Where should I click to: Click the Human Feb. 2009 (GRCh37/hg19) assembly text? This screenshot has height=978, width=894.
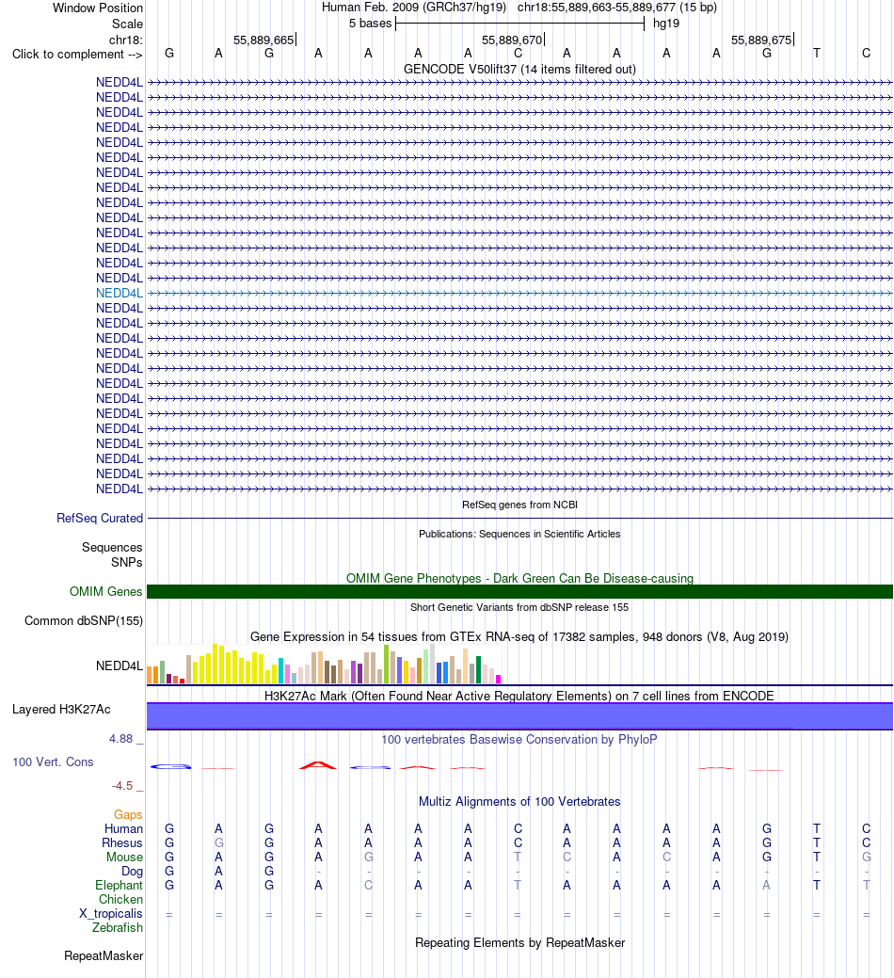(414, 8)
